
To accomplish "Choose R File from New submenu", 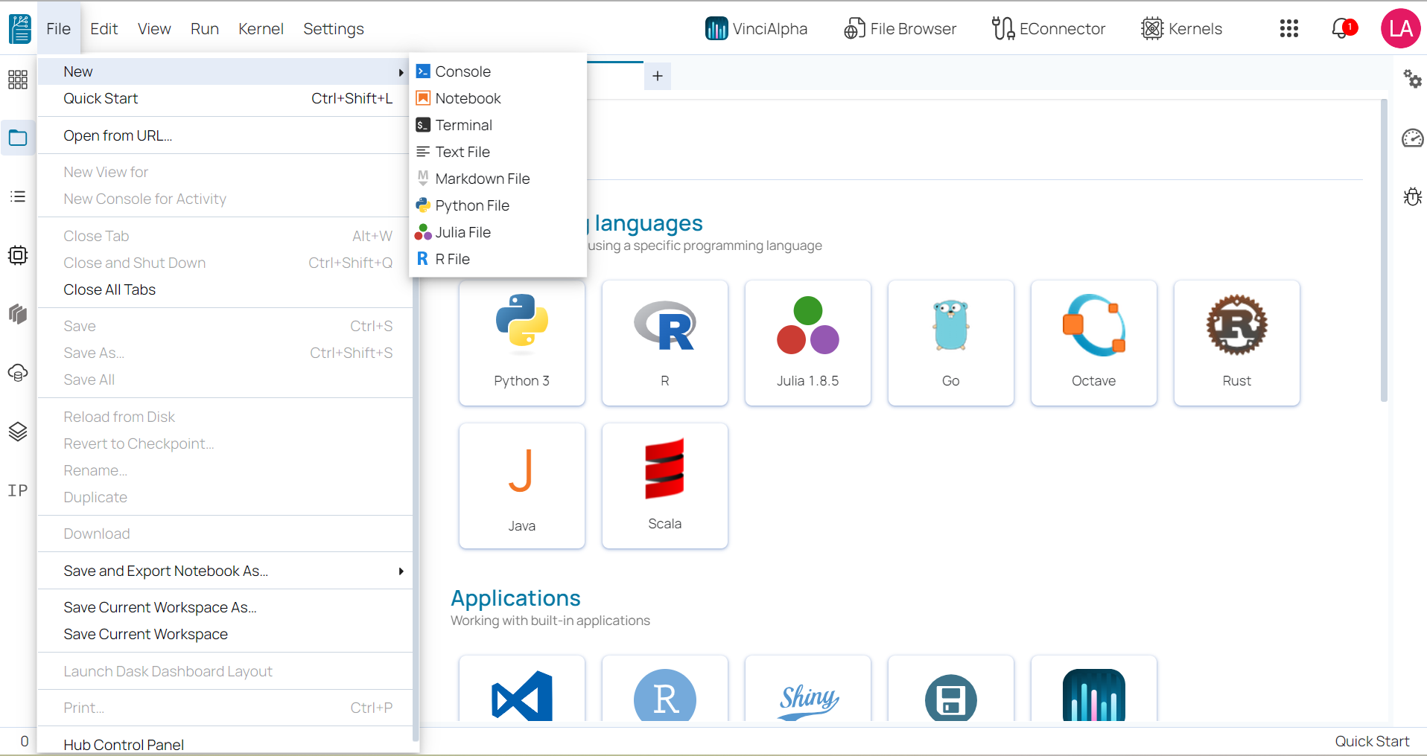I will pos(498,259).
